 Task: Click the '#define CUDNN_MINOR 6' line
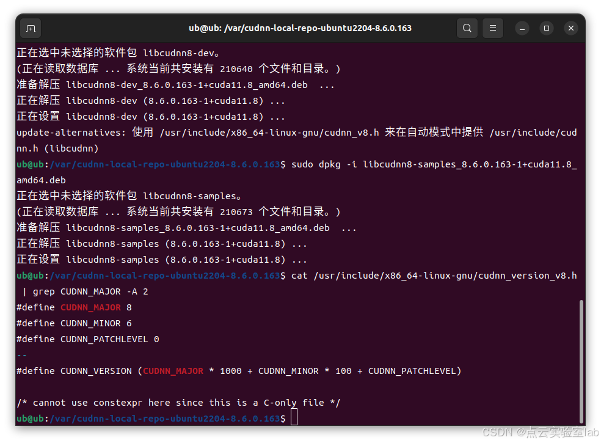coord(74,323)
